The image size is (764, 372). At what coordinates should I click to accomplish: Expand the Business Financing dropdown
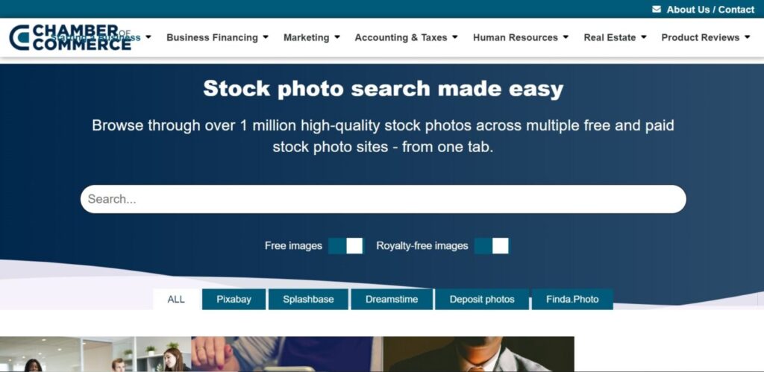pos(217,37)
